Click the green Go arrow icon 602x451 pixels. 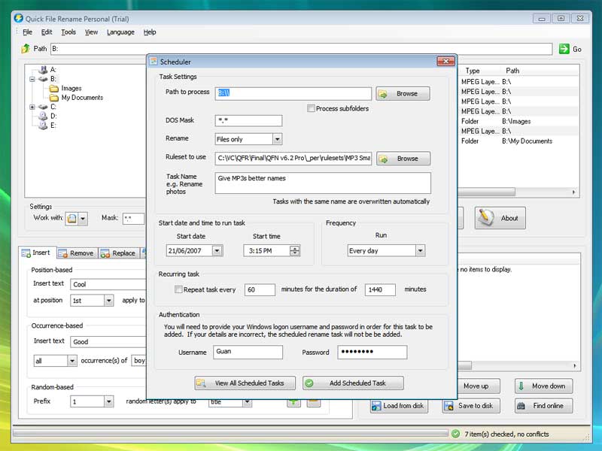pyautogui.click(x=564, y=49)
